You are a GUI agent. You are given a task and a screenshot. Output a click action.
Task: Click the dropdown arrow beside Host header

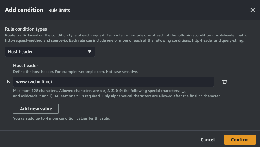pyautogui.click(x=90, y=52)
